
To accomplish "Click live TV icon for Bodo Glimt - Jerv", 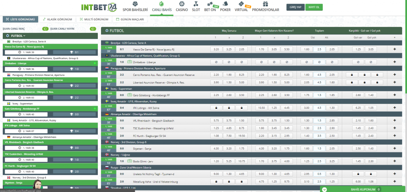I will [130, 161].
